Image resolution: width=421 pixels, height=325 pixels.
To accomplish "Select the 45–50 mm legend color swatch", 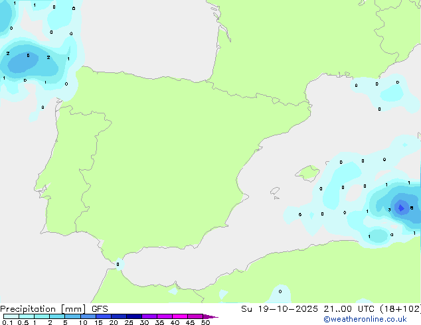I will pos(195,316).
